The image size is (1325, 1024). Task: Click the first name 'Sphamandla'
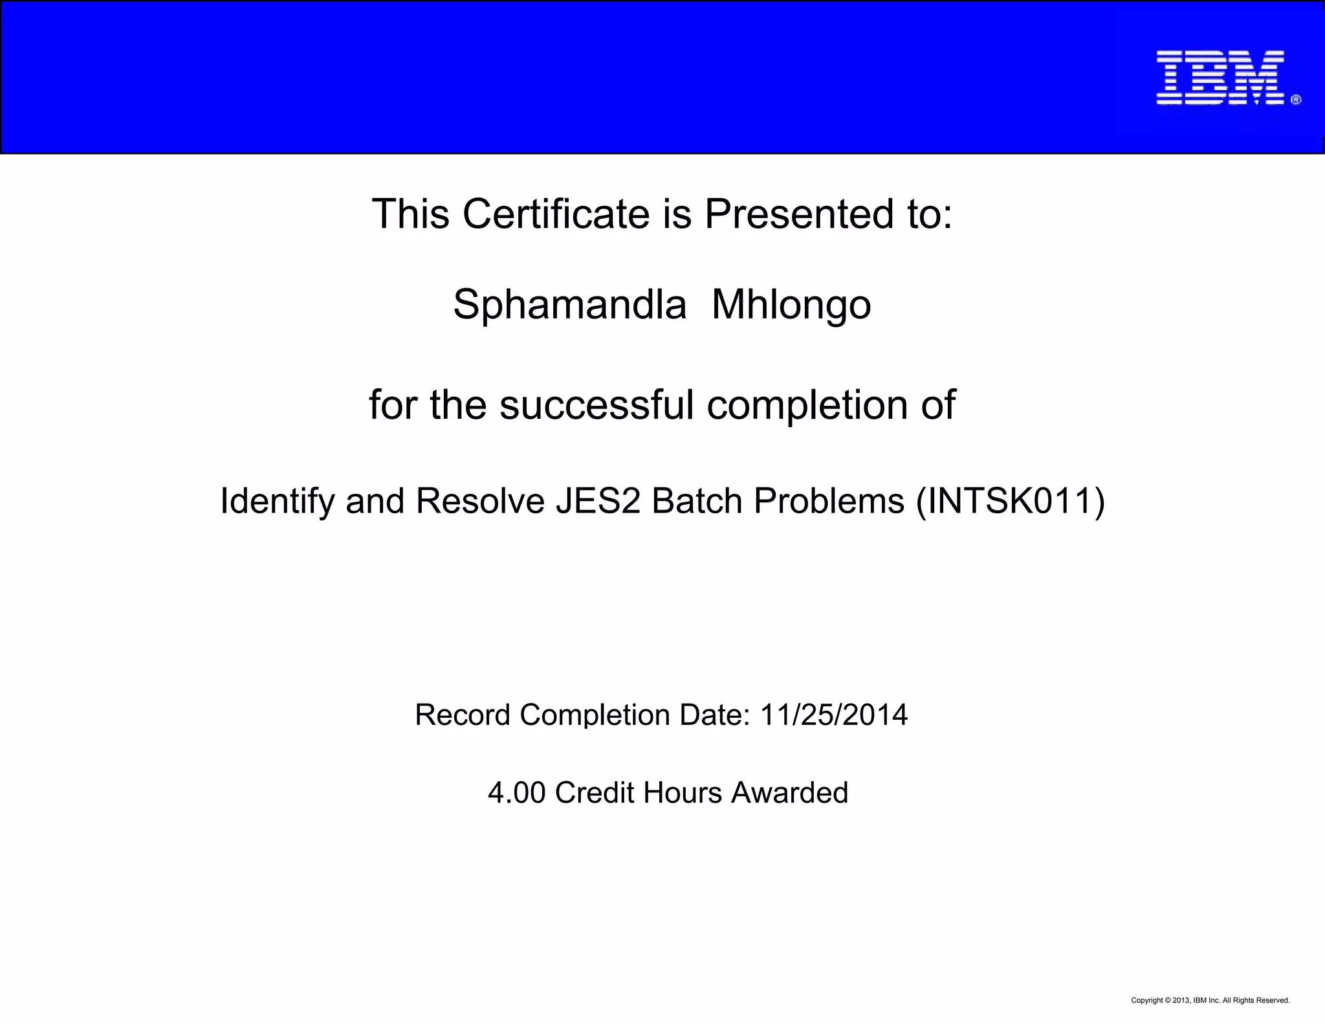[x=569, y=304]
